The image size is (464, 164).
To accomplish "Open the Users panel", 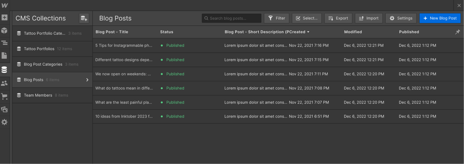I will [4, 83].
